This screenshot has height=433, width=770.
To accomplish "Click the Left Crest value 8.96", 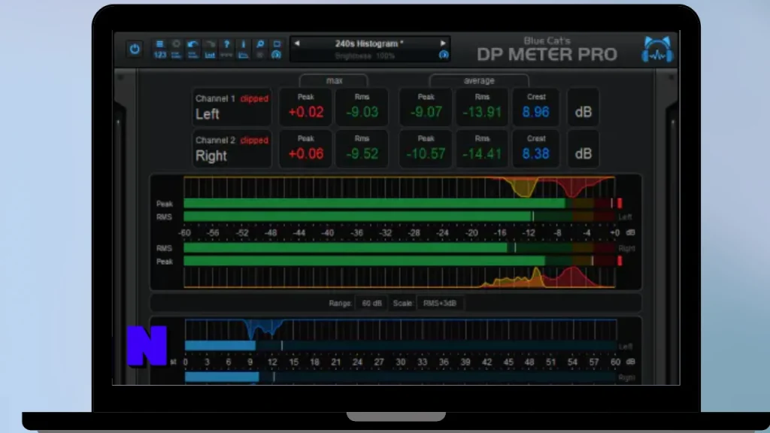I will tap(535, 113).
